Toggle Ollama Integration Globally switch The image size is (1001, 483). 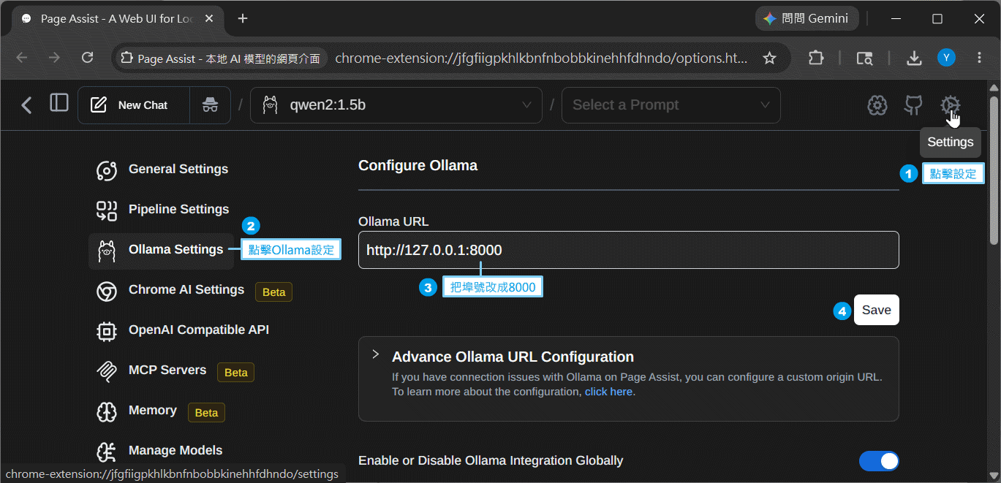pyautogui.click(x=879, y=461)
